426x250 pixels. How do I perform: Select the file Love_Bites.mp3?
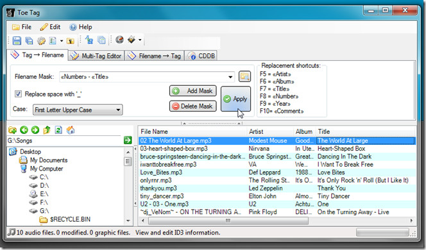[161, 172]
